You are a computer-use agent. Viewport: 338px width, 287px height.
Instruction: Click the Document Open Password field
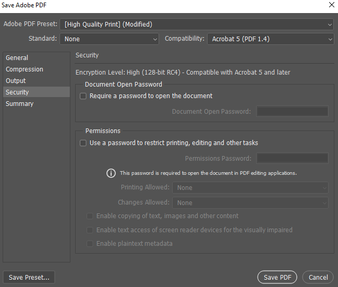point(292,112)
